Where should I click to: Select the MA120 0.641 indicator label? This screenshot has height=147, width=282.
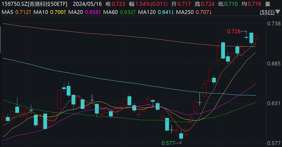pyautogui.click(x=156, y=12)
